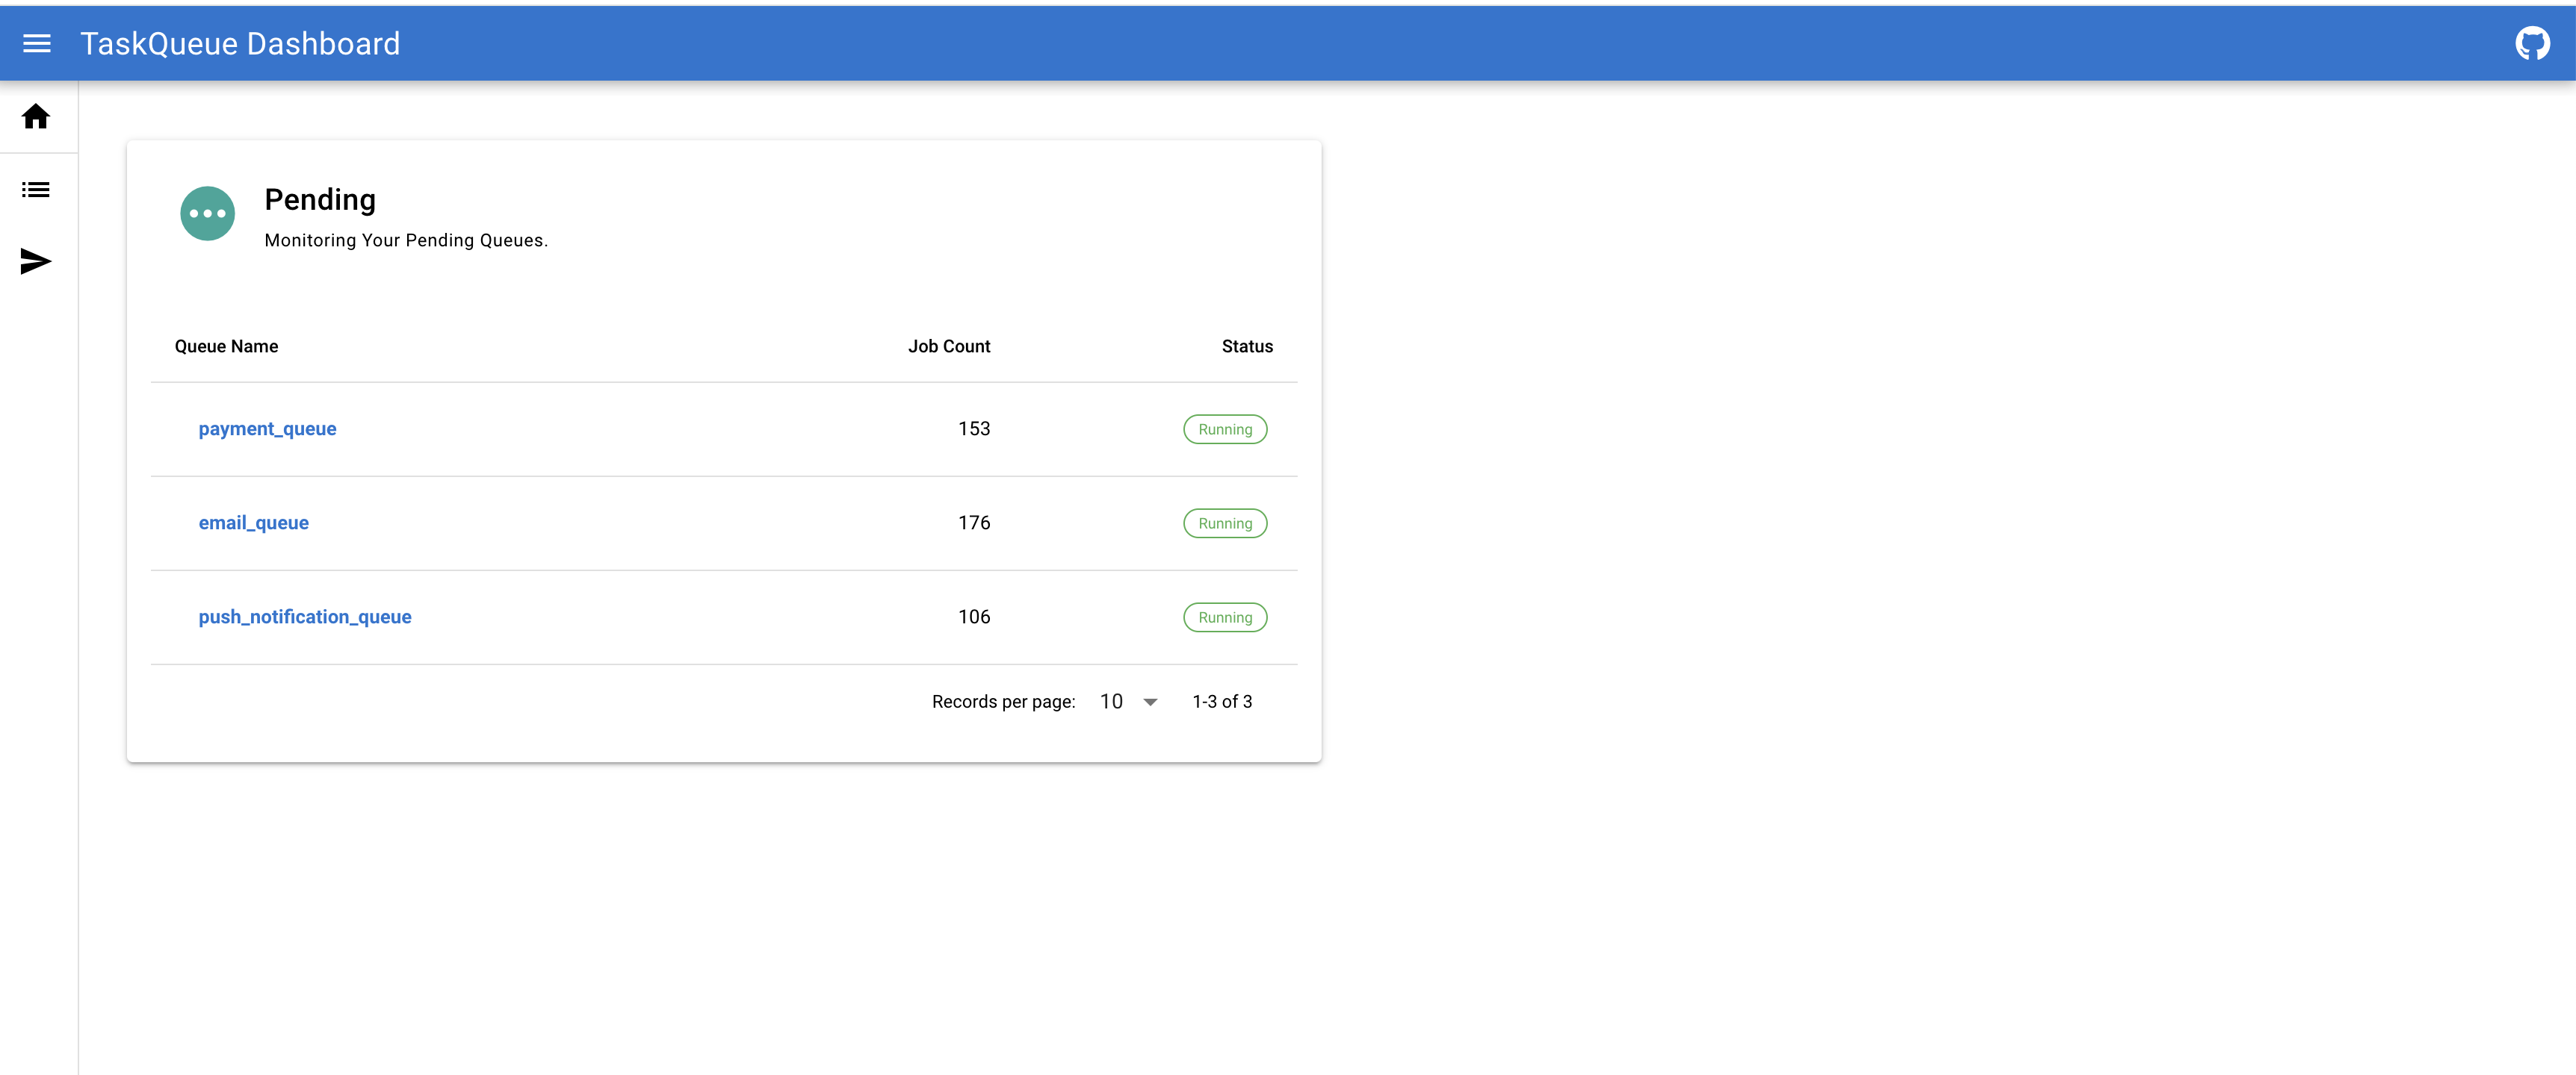Open the push_notification_queue link
The image size is (2576, 1075).
click(x=305, y=617)
